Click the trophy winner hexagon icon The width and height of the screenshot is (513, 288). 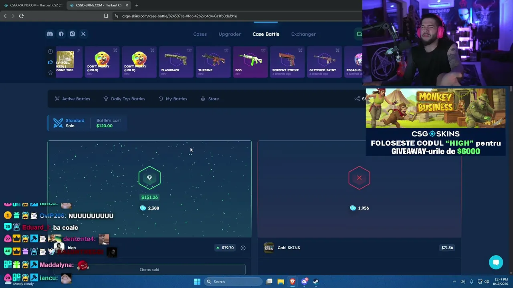tap(149, 178)
